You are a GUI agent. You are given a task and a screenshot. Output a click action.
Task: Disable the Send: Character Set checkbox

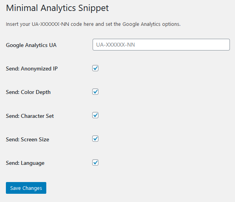[x=95, y=115]
